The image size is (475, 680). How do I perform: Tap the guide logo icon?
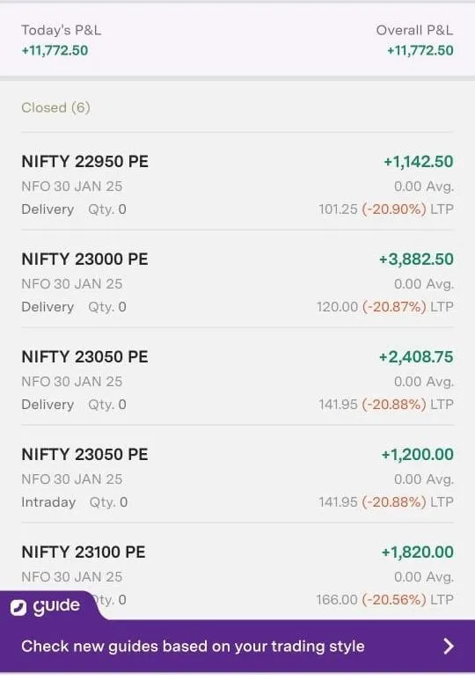click(18, 608)
